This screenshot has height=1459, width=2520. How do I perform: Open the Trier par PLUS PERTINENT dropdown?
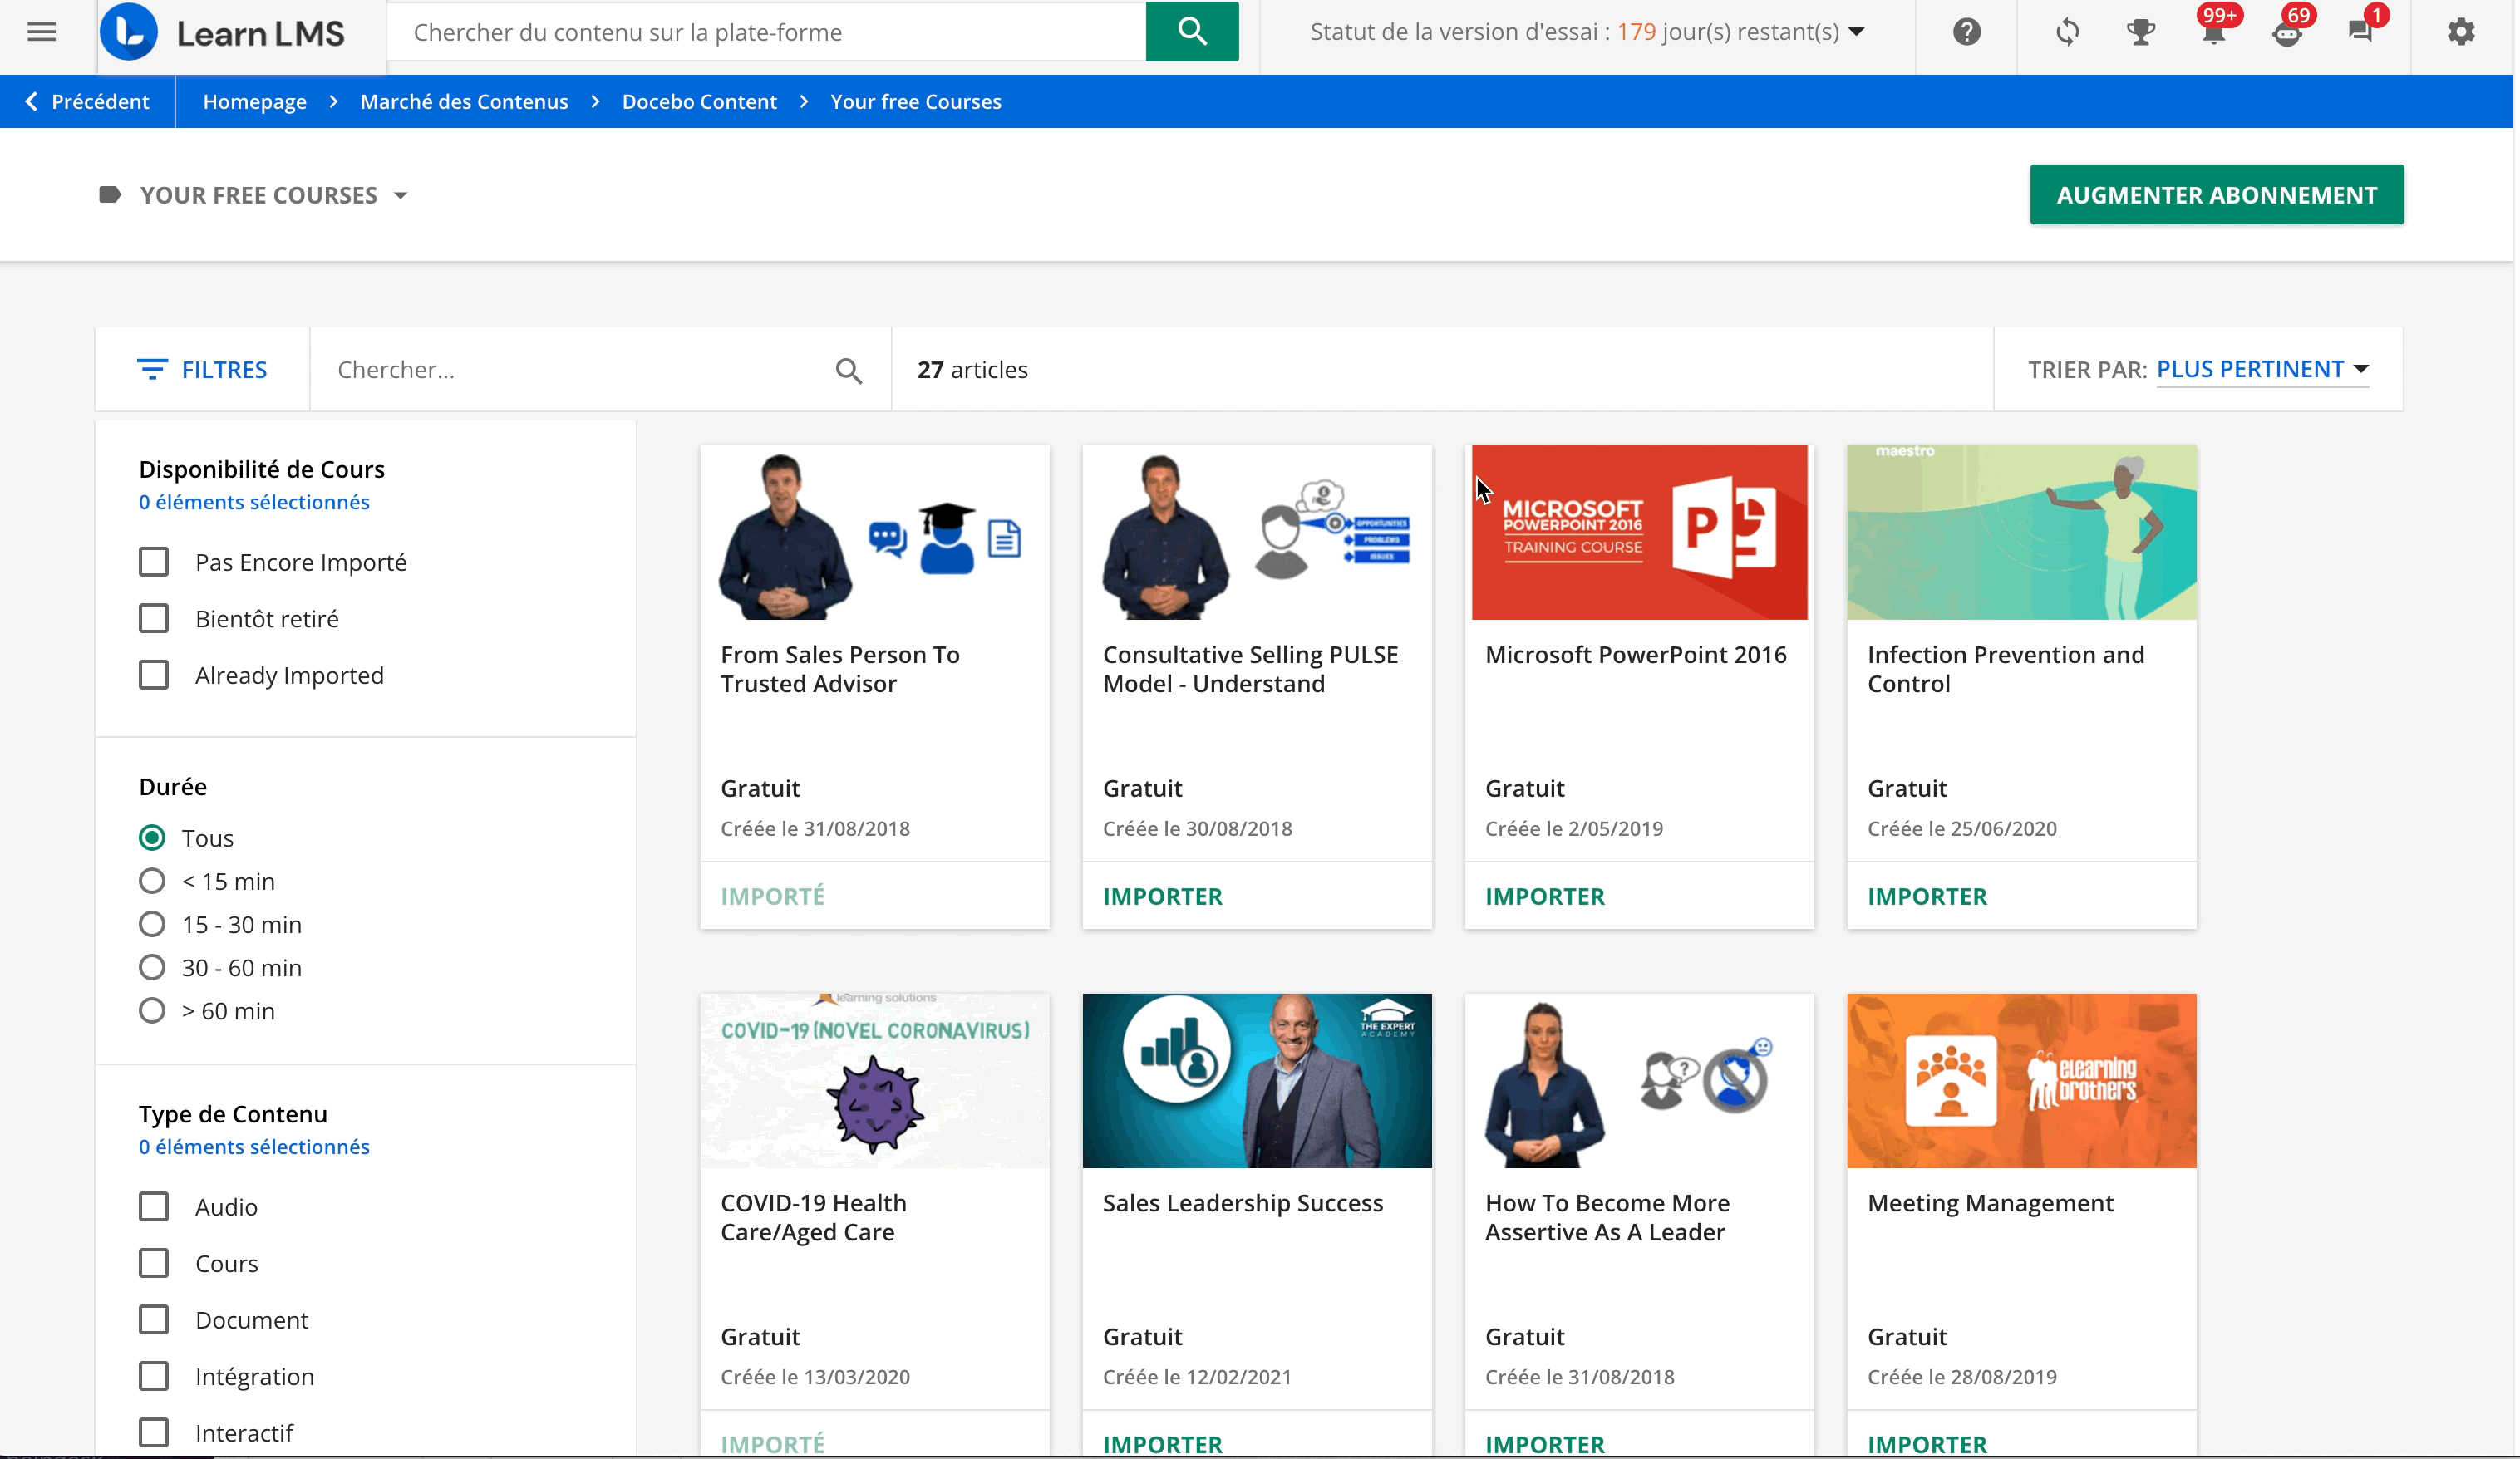(2262, 369)
